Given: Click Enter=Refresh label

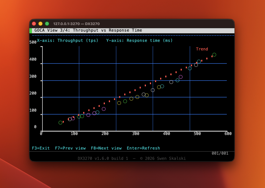Looking at the screenshot, I should 143,148.
